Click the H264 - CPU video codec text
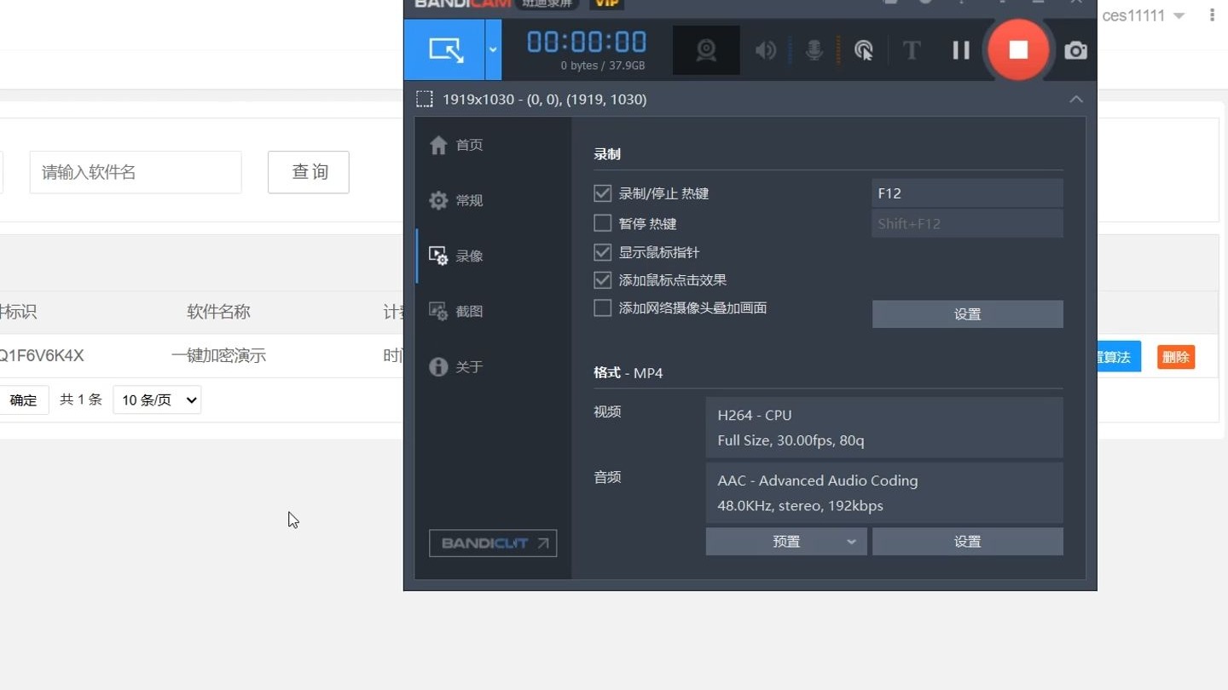 (x=755, y=415)
